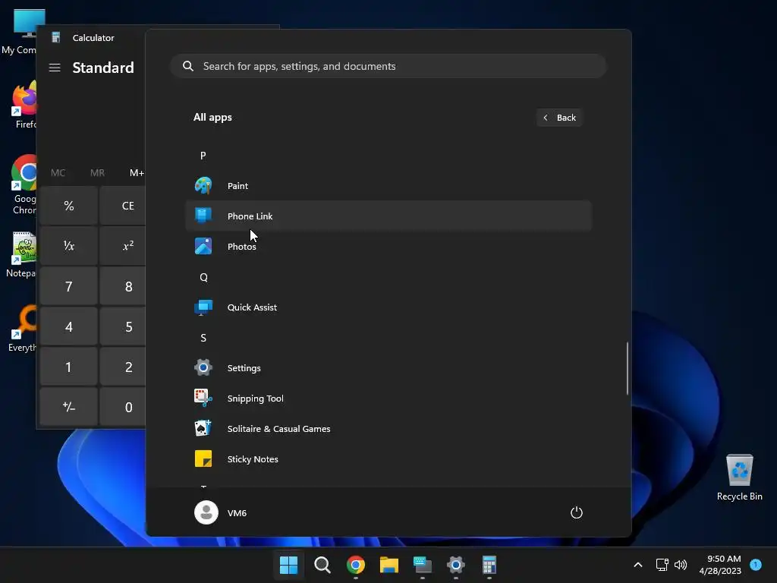Click the volume speaker icon in tray
This screenshot has width=777, height=583.
click(681, 565)
